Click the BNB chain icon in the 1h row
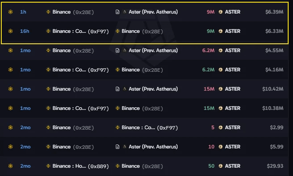The height and width of the screenshot is (176, 293). point(11,12)
